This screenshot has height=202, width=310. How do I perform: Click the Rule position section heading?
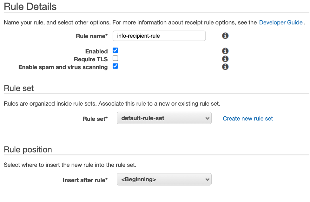28,149
